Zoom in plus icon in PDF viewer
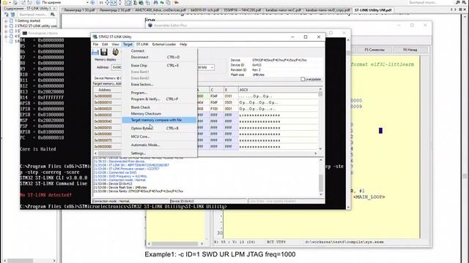This screenshot has width=469, height=263. pyautogui.click(x=93, y=2)
